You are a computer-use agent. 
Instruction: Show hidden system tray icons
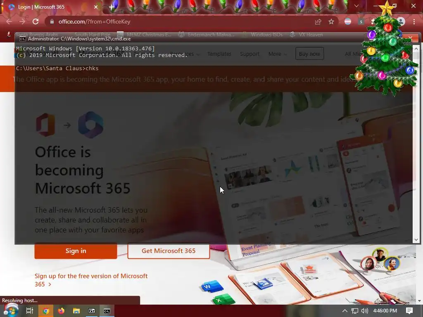(x=345, y=311)
